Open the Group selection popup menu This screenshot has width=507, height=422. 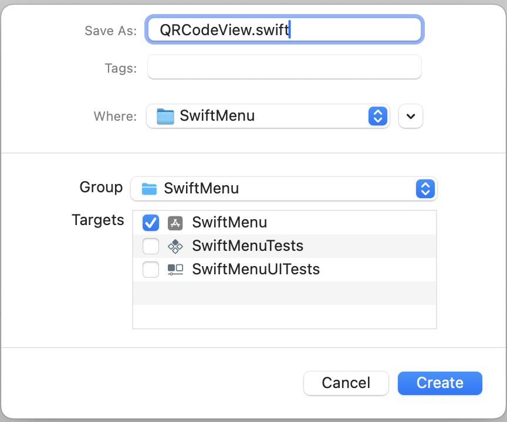coord(283,189)
